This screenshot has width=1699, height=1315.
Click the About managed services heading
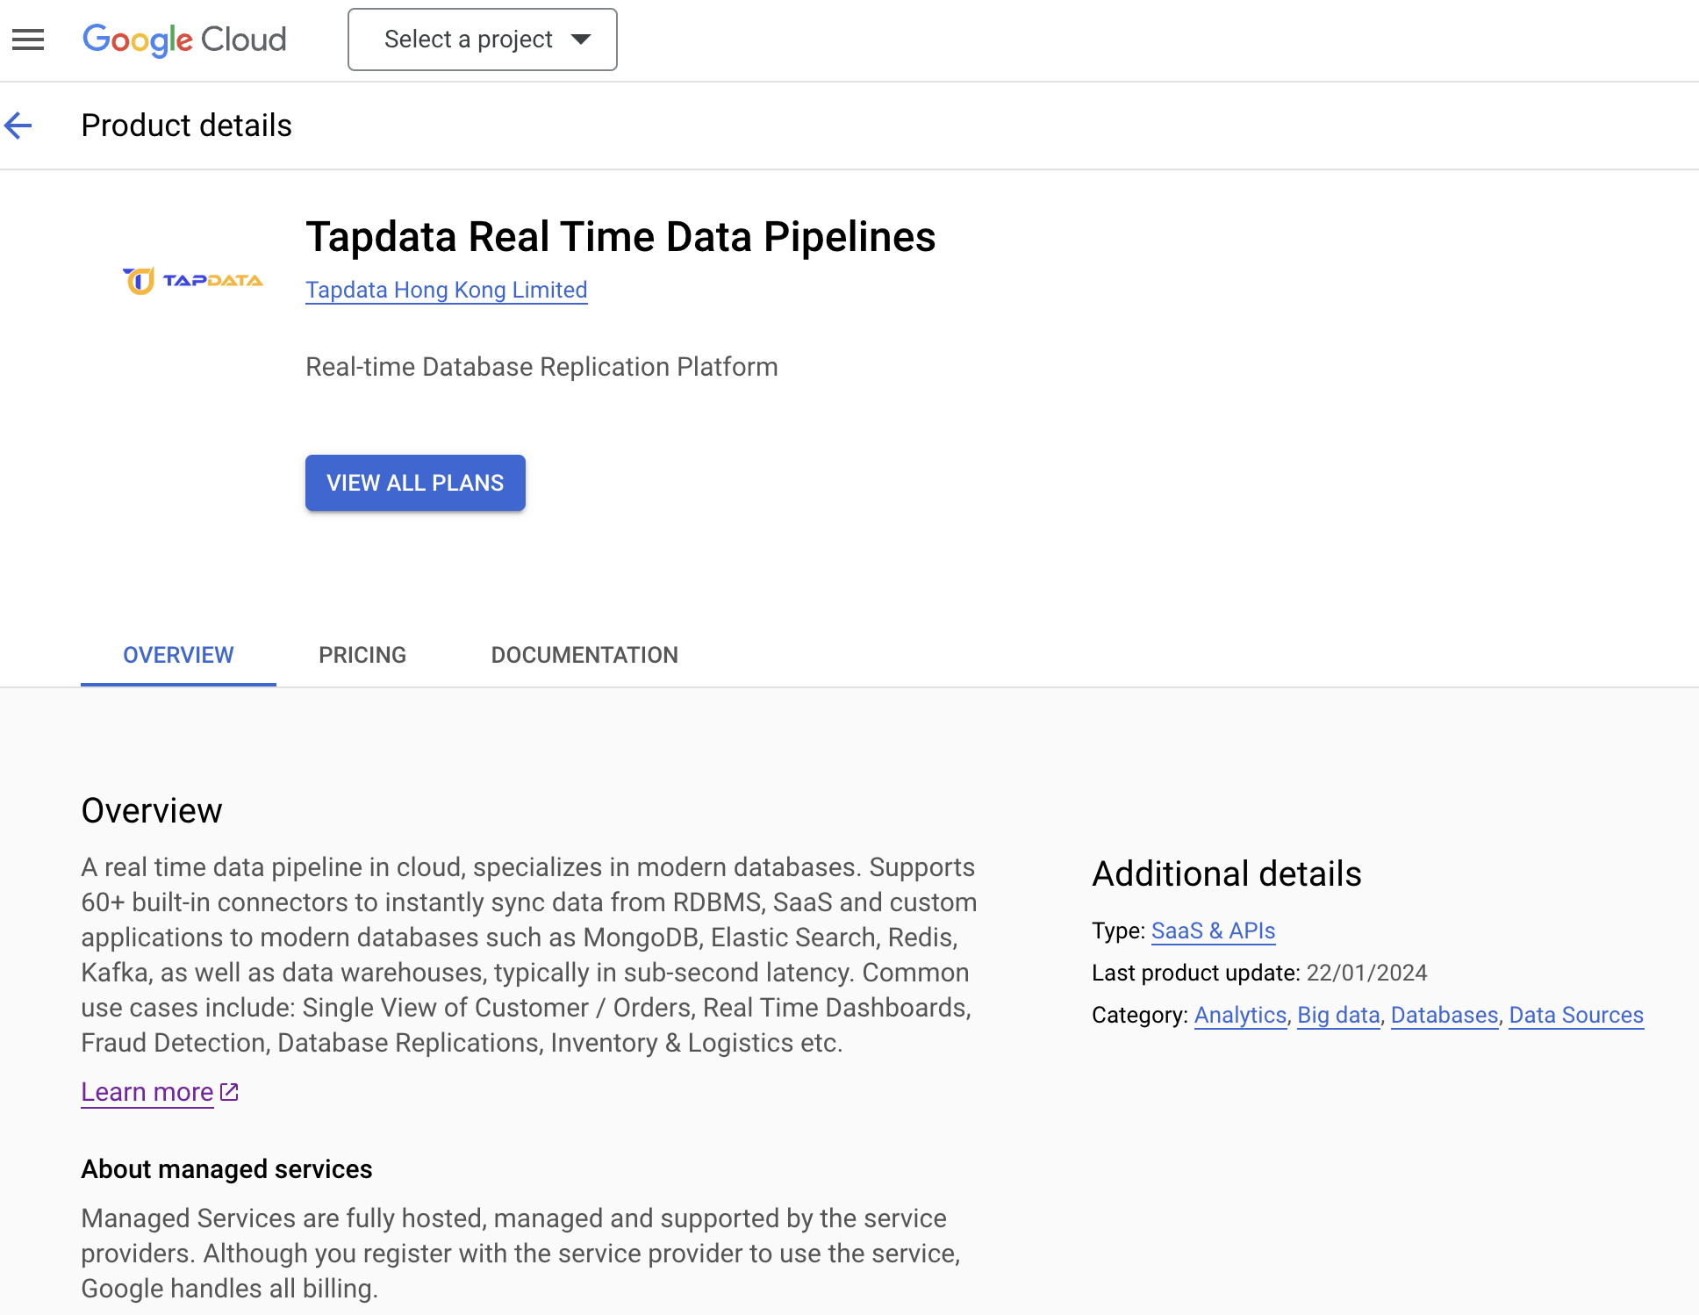tap(226, 1169)
